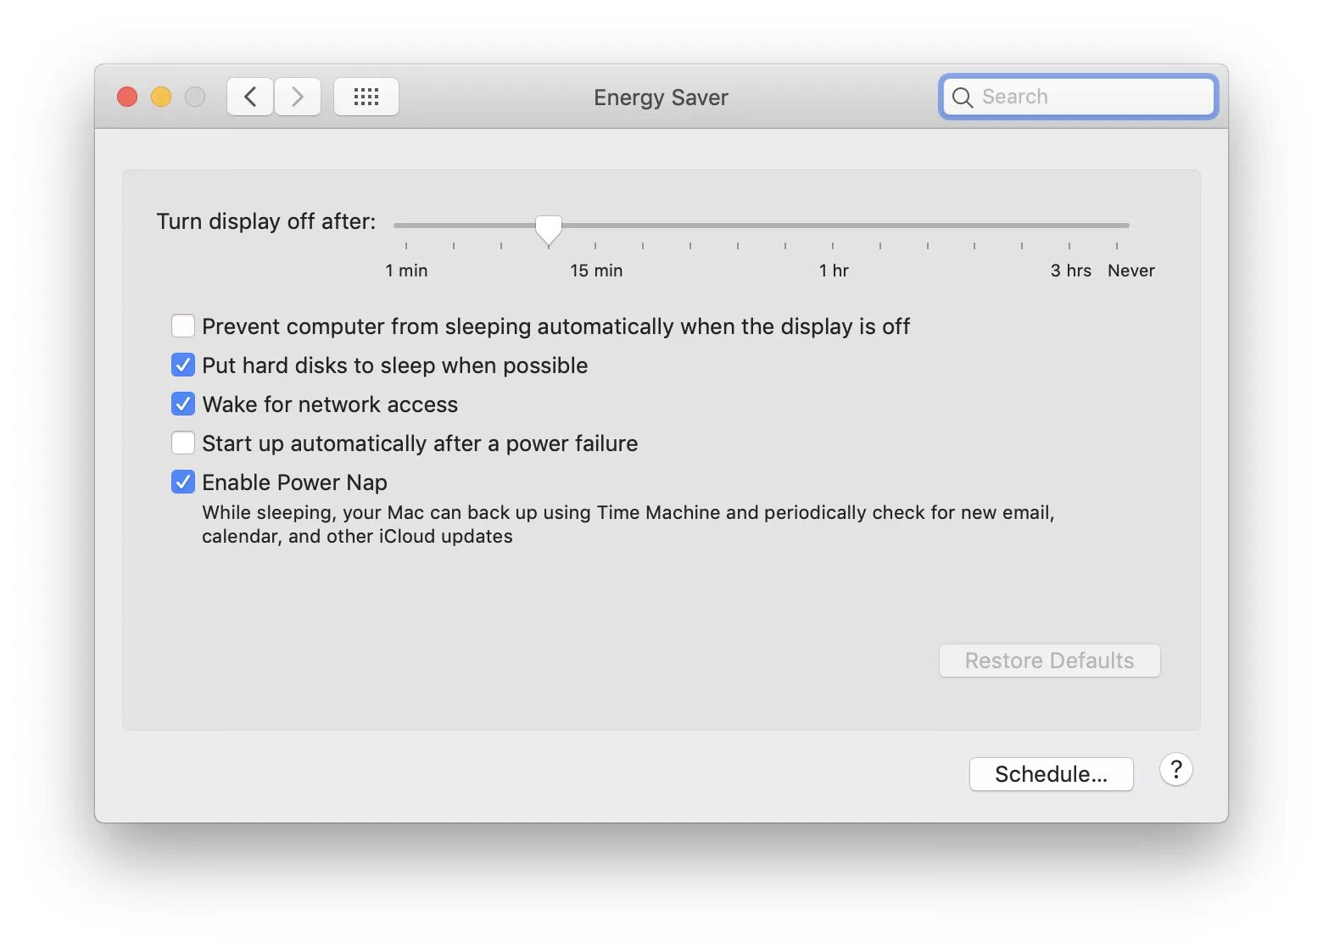The width and height of the screenshot is (1323, 948).
Task: Show all preferences via the grid icon
Action: pyautogui.click(x=366, y=97)
